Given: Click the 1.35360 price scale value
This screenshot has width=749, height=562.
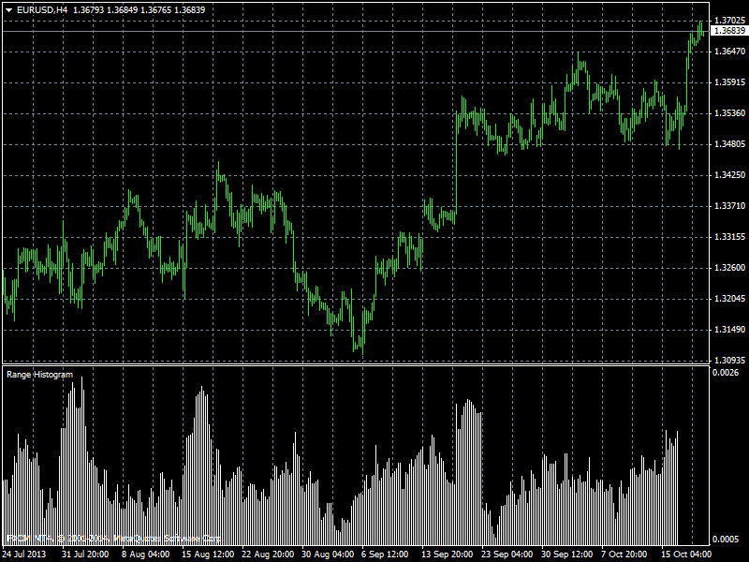Looking at the screenshot, I should click(729, 113).
